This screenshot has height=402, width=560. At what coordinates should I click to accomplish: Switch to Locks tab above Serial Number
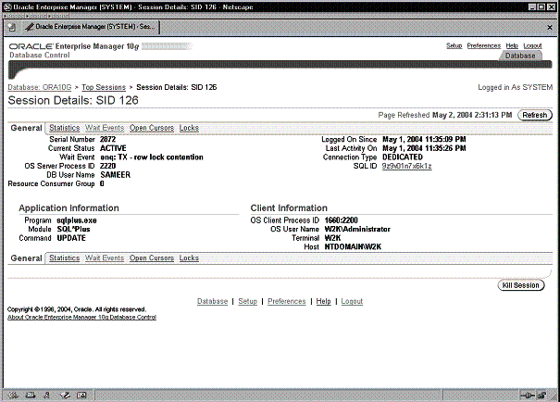pos(189,128)
